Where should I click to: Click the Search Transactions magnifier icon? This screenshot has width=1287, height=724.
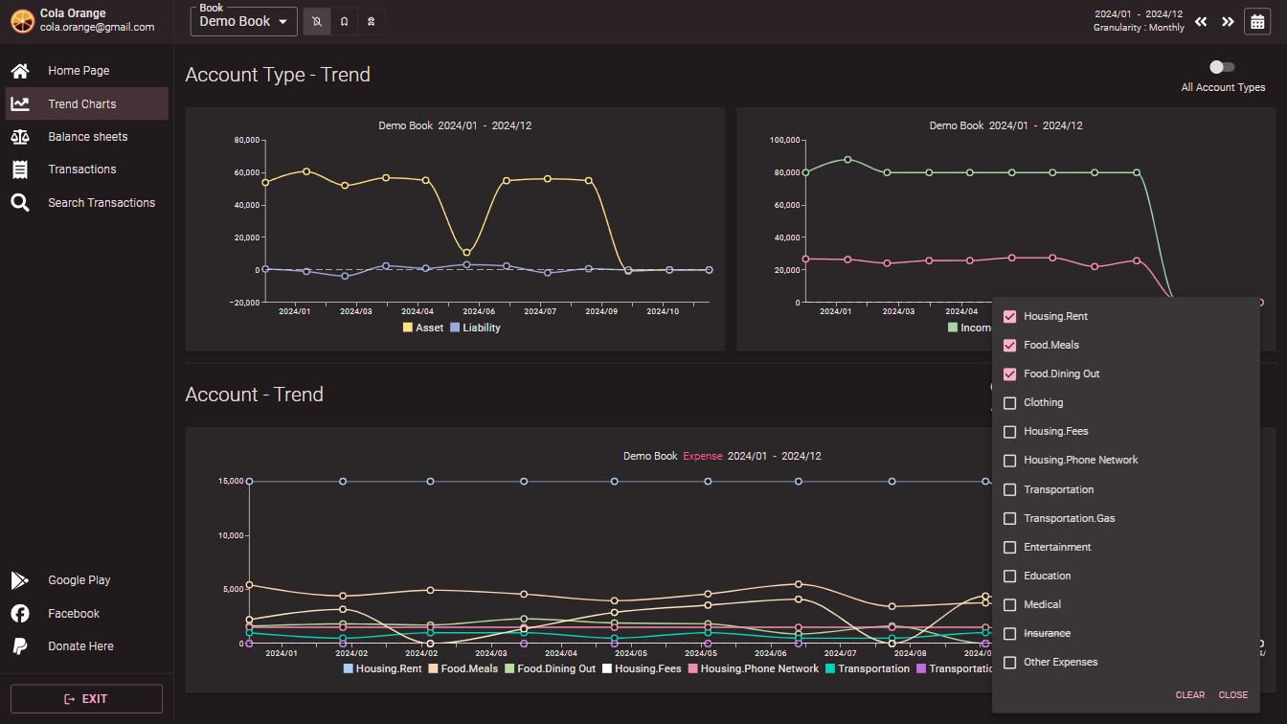(x=20, y=203)
